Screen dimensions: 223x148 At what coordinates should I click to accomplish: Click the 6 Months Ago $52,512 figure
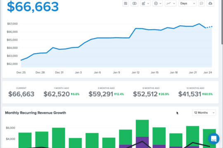[x=145, y=94]
